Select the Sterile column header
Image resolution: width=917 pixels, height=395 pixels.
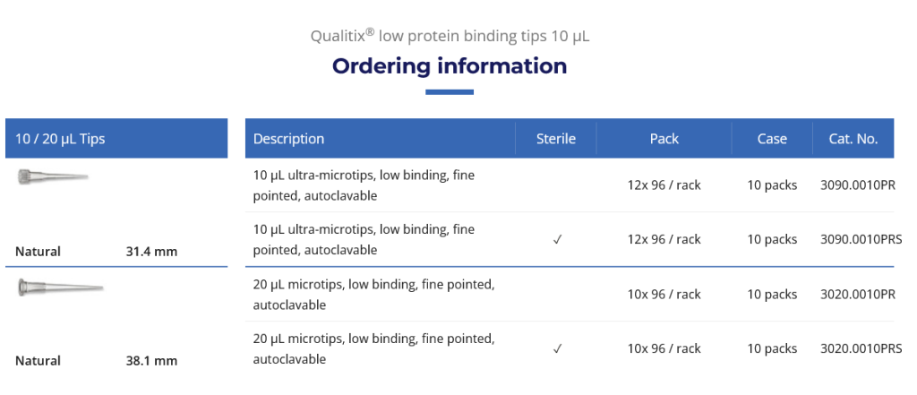[x=555, y=139]
